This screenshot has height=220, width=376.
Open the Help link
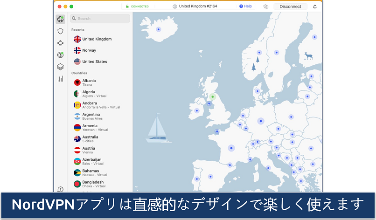pyautogui.click(x=245, y=7)
